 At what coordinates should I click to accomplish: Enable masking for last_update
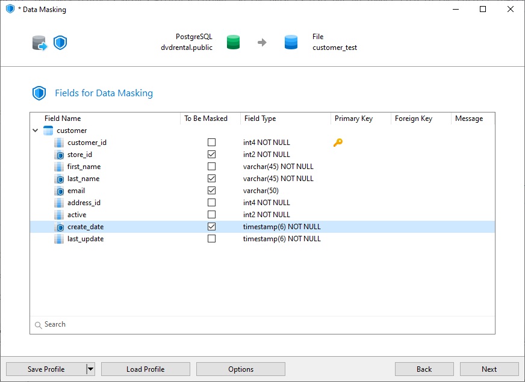coord(211,239)
